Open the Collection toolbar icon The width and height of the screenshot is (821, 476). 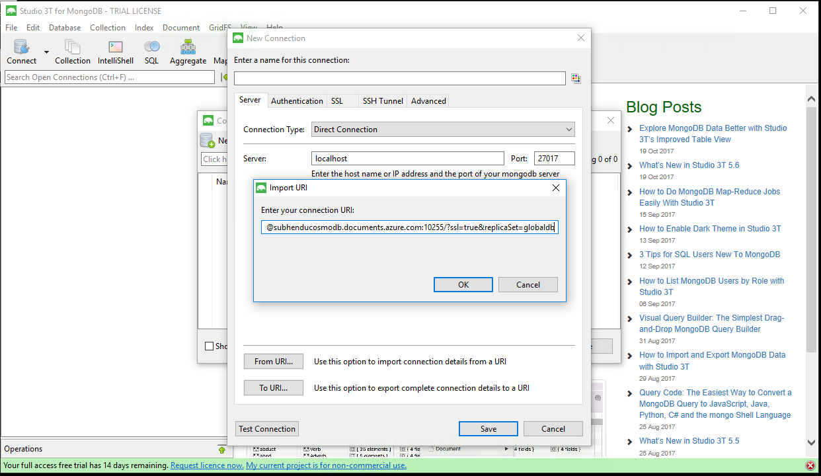coord(72,52)
